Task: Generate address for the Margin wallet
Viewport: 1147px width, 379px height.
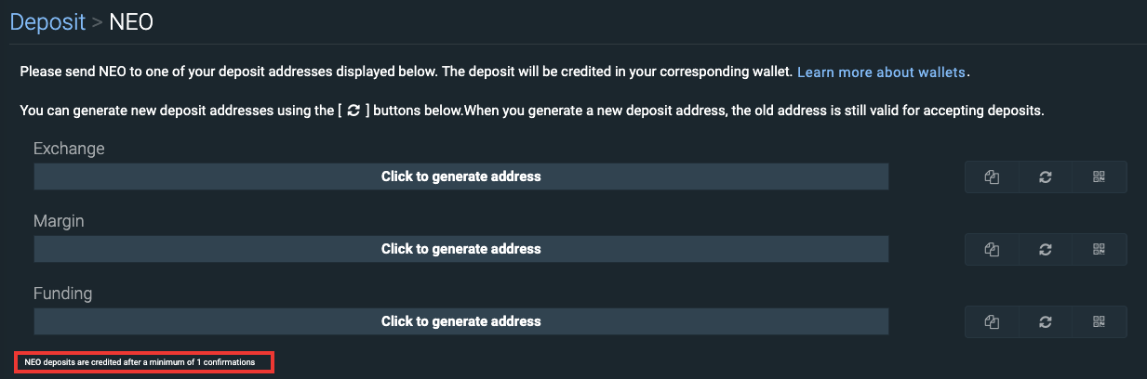Action: click(x=461, y=249)
